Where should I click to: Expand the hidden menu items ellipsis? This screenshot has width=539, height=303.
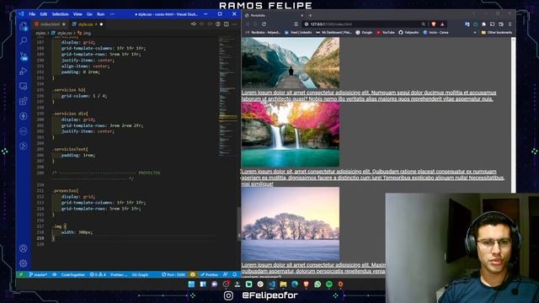[112, 14]
